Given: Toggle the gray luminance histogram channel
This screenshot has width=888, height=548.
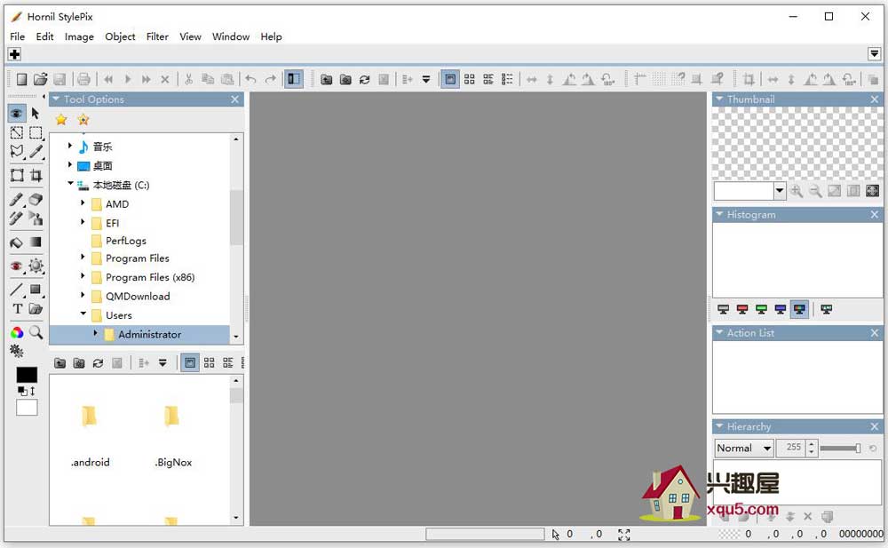Looking at the screenshot, I should click(x=723, y=309).
